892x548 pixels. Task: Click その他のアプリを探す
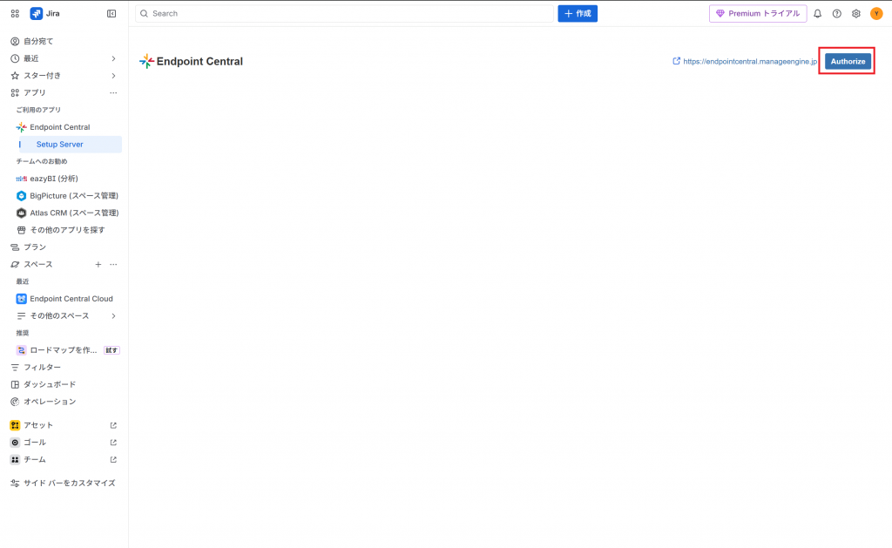pos(68,230)
